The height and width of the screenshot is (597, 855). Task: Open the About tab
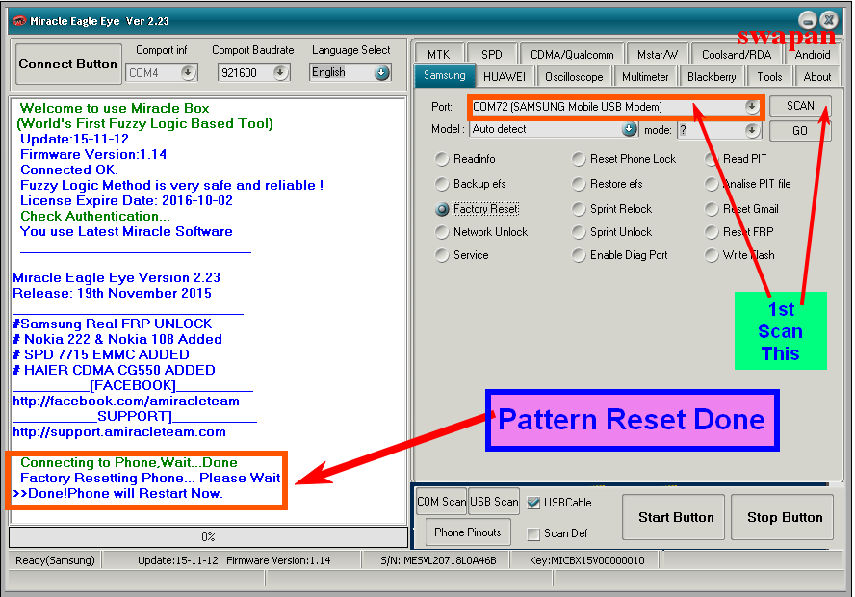coord(816,77)
